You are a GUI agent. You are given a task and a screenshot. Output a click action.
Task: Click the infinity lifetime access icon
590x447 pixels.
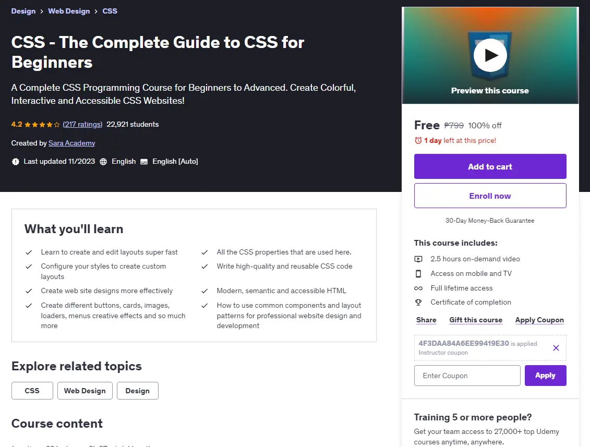(x=418, y=288)
